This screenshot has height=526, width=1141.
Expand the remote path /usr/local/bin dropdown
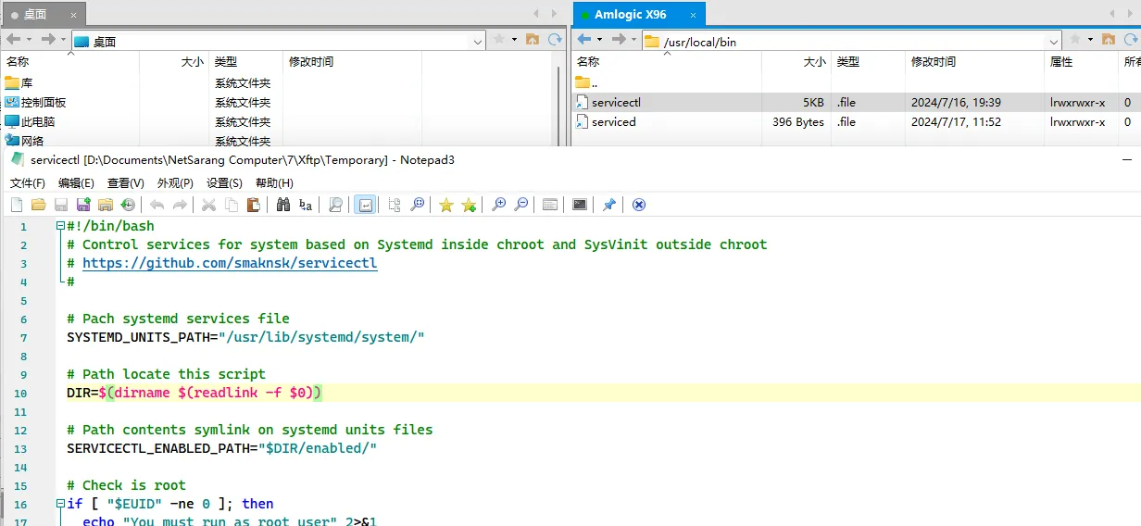(x=1054, y=42)
